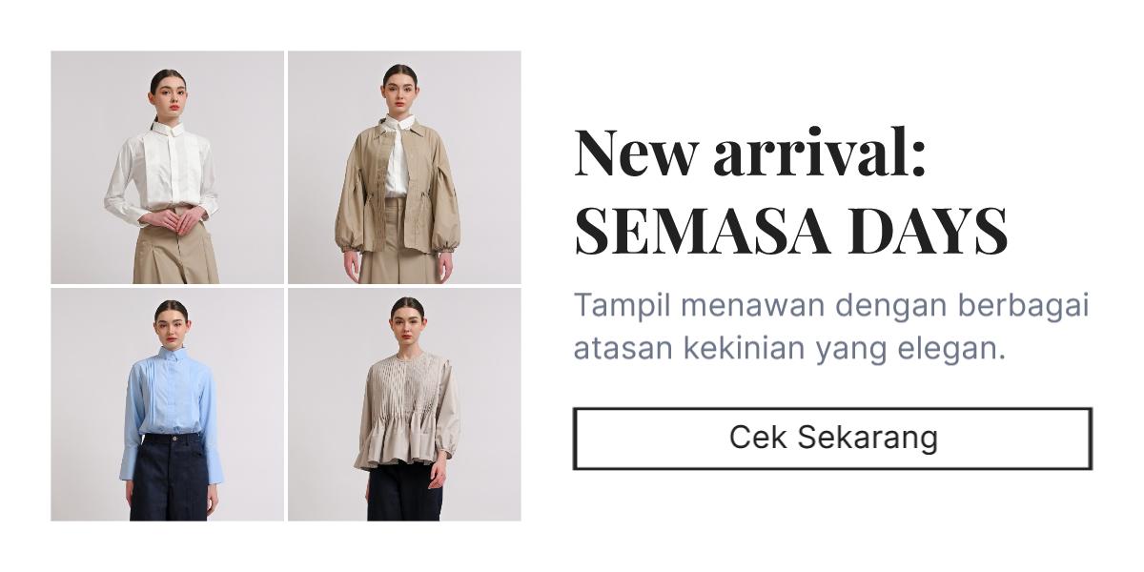Click the Cek Sekarang button
This screenshot has height=572, width=1144.
[832, 439]
